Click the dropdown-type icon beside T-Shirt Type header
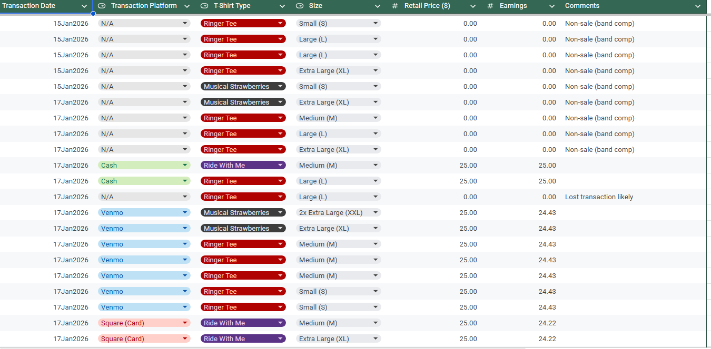 point(205,6)
